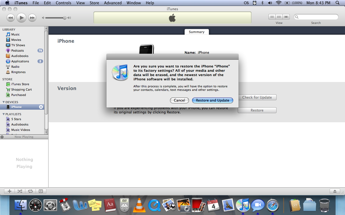Click the previous track rewind button

coord(11,18)
